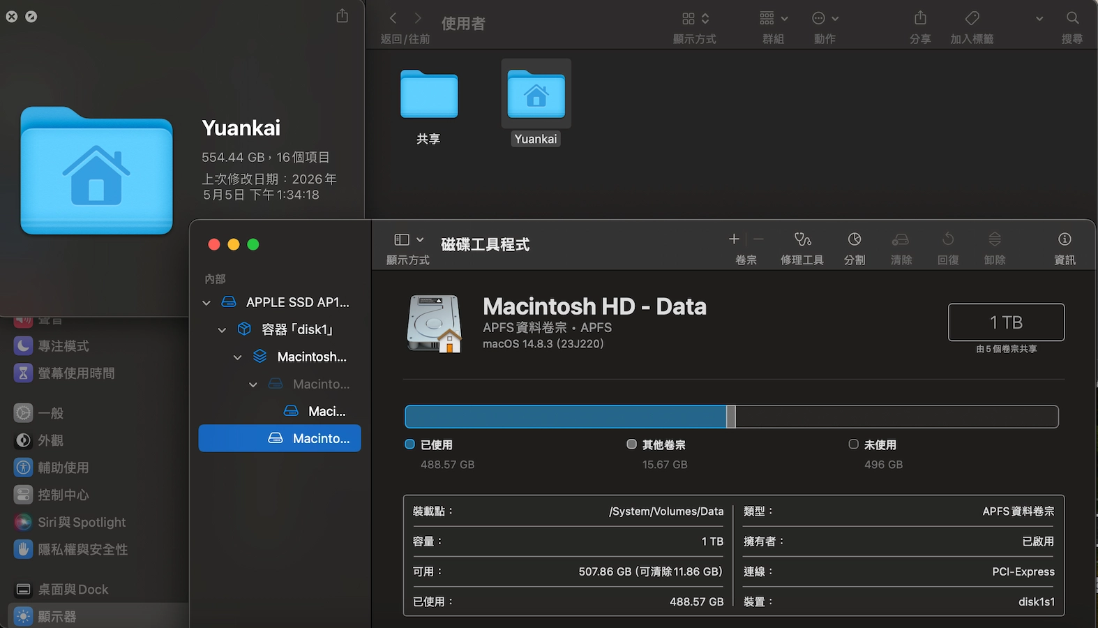The image size is (1098, 628).
Task: Open the Finder 動作 action menu
Action: click(x=825, y=18)
